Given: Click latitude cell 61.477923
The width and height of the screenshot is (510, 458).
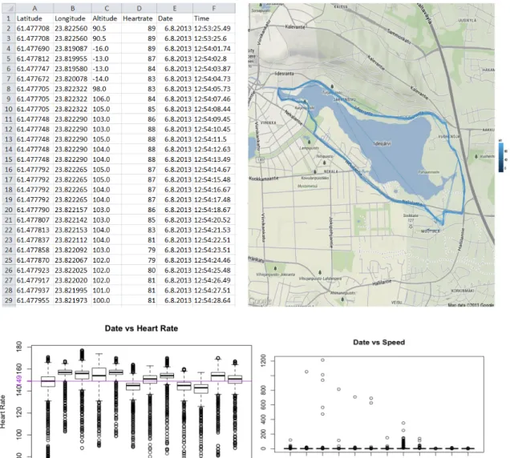Looking at the screenshot, I should [33, 271].
